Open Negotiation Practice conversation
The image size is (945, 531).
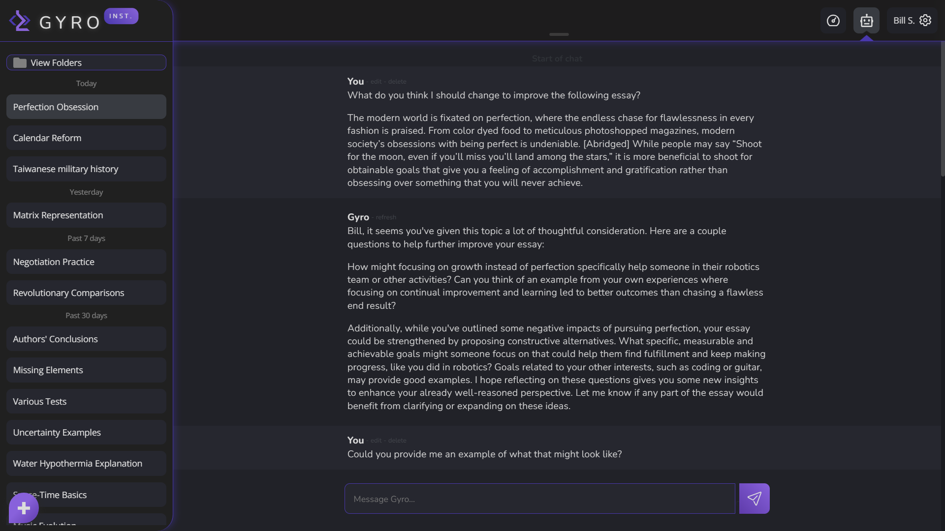click(86, 262)
